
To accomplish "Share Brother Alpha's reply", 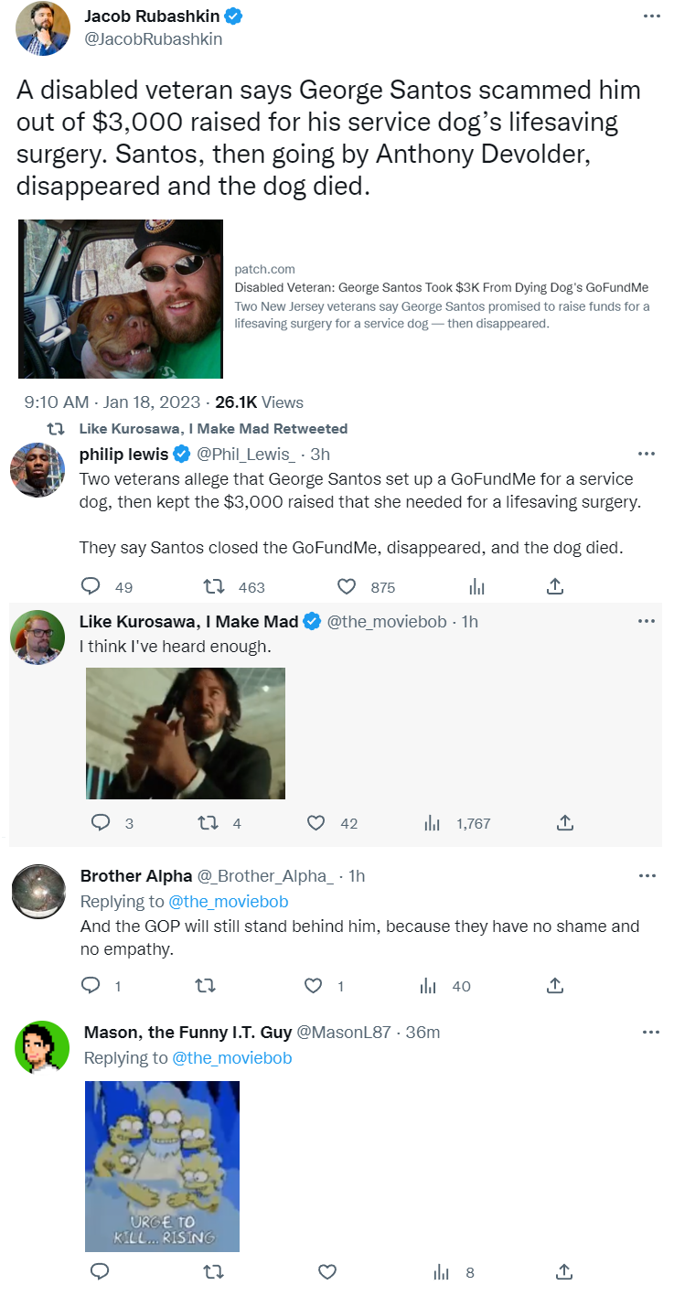I will click(x=554, y=986).
